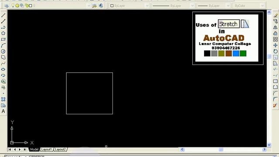The width and height of the screenshot is (279, 157).
Task: Open the Insert Block tool
Action: tap(3, 82)
